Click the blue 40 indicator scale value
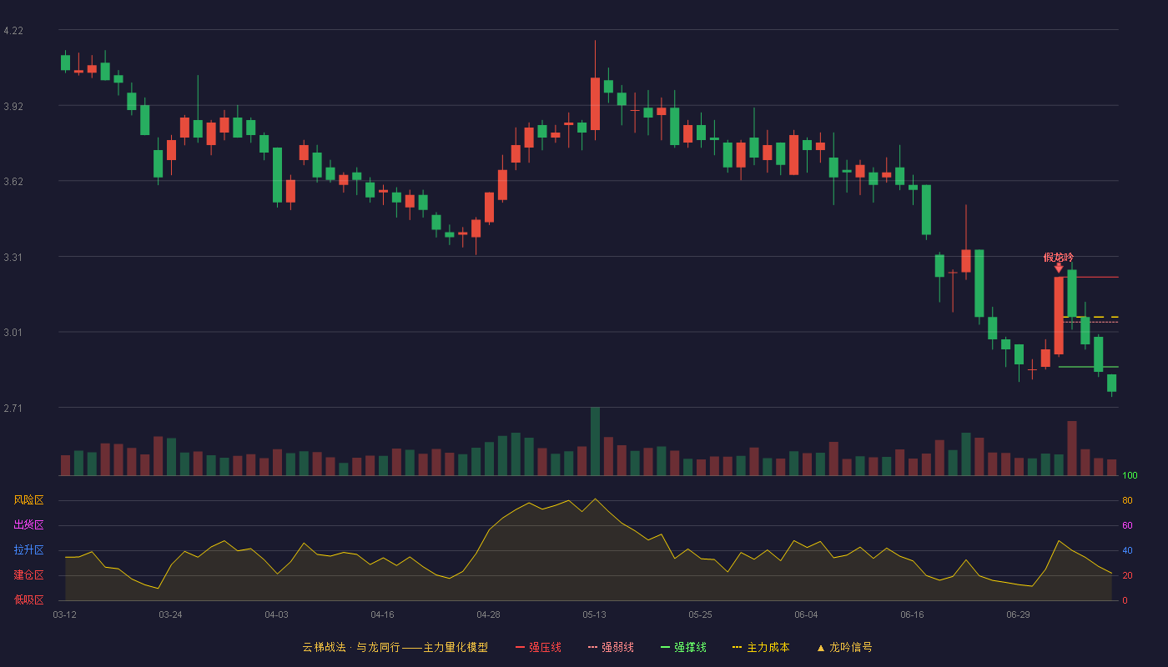This screenshot has width=1168, height=667. click(1127, 550)
